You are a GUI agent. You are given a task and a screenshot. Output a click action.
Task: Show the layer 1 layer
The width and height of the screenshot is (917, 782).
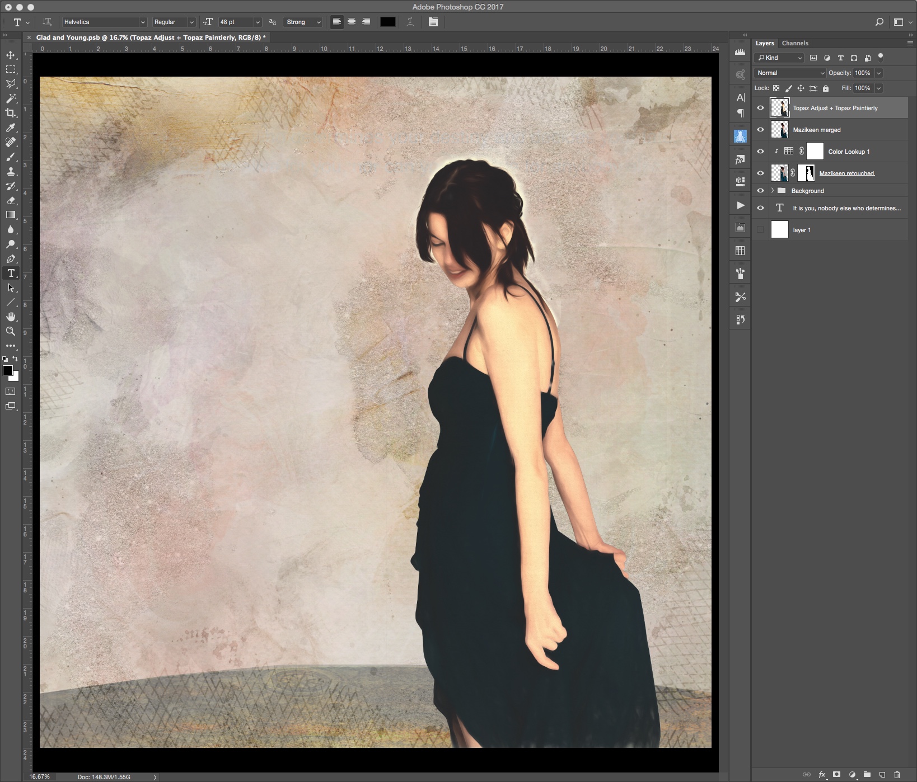click(760, 229)
